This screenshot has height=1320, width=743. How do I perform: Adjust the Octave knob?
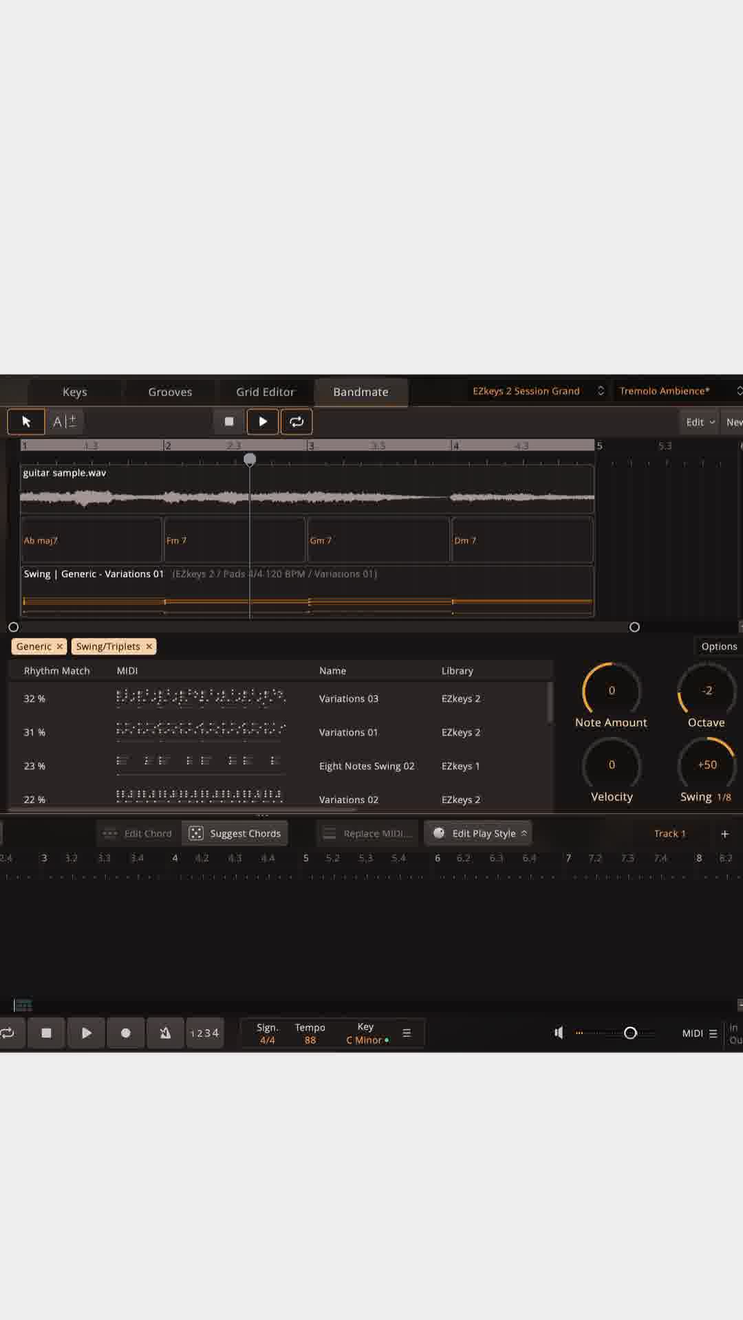point(707,690)
